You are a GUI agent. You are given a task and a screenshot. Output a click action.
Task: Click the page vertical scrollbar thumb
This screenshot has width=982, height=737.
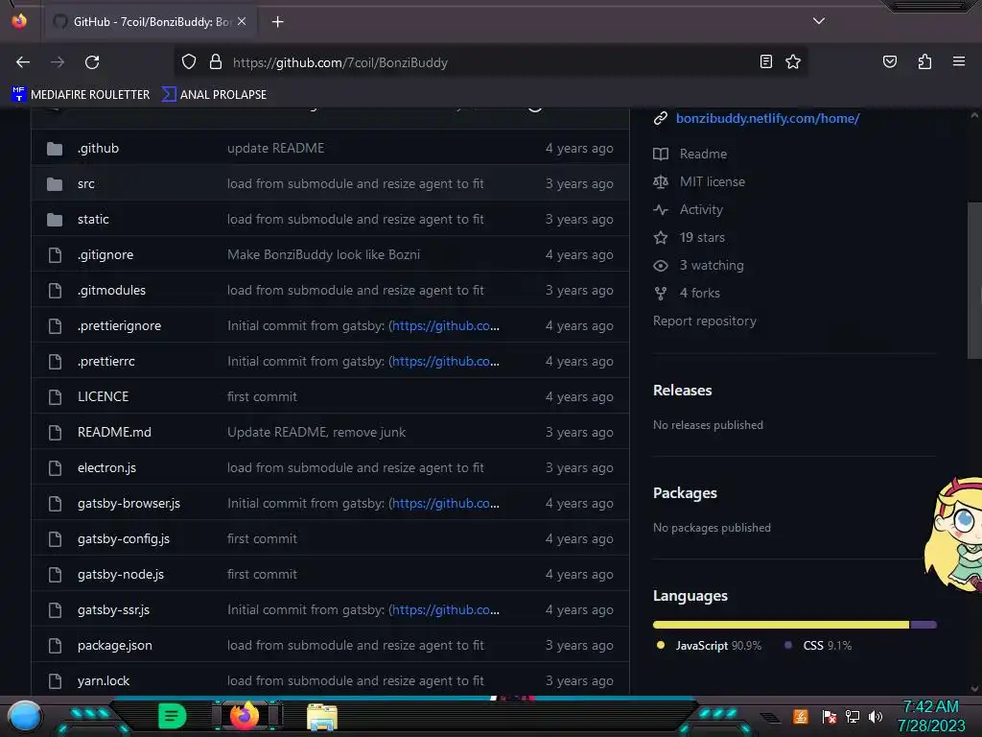(x=974, y=281)
